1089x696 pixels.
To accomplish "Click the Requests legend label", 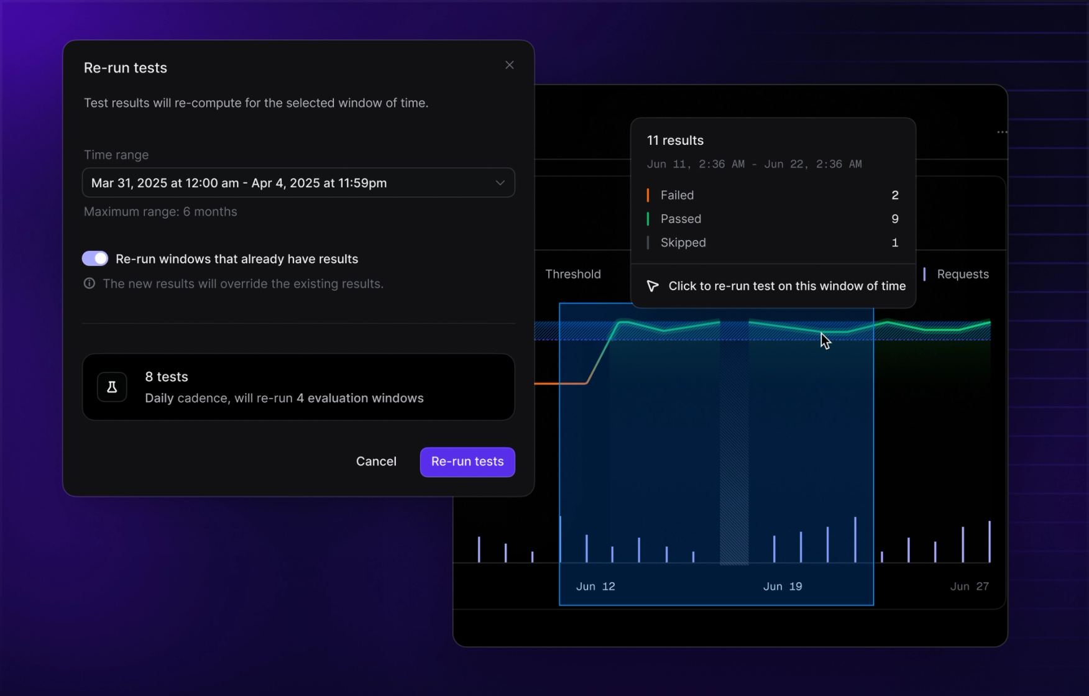I will click(x=963, y=274).
